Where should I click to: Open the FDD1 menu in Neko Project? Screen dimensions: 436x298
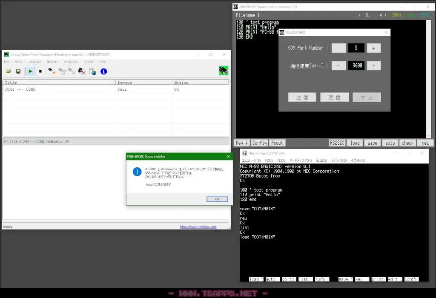coord(269,160)
